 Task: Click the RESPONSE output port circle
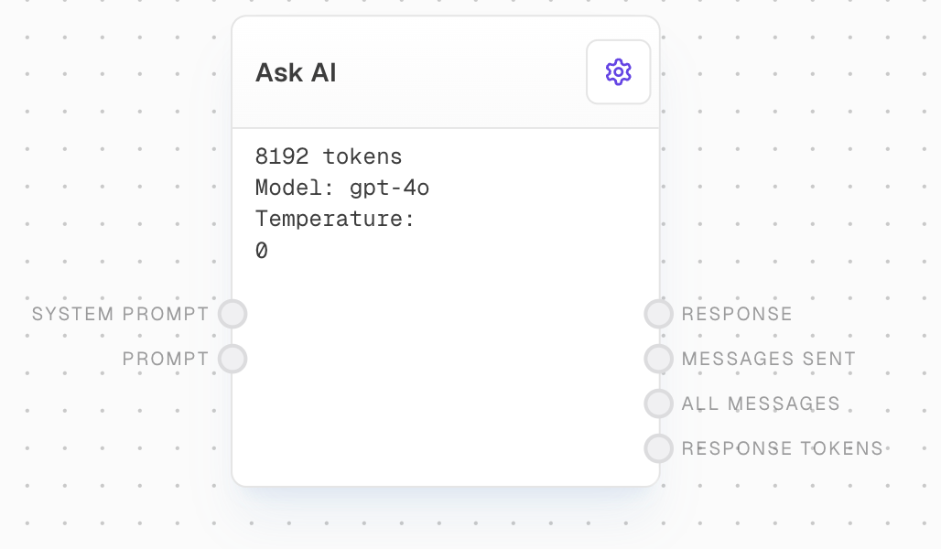[658, 313]
